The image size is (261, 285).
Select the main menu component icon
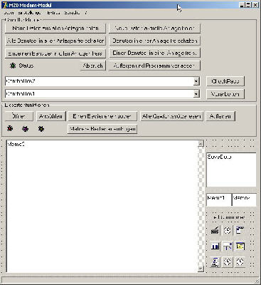[x=240, y=230]
